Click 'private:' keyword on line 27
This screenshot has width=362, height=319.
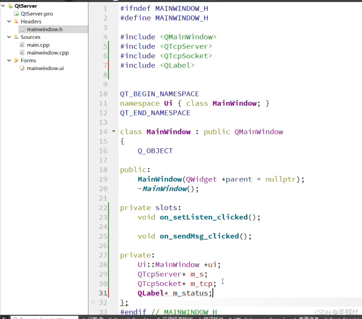click(137, 255)
